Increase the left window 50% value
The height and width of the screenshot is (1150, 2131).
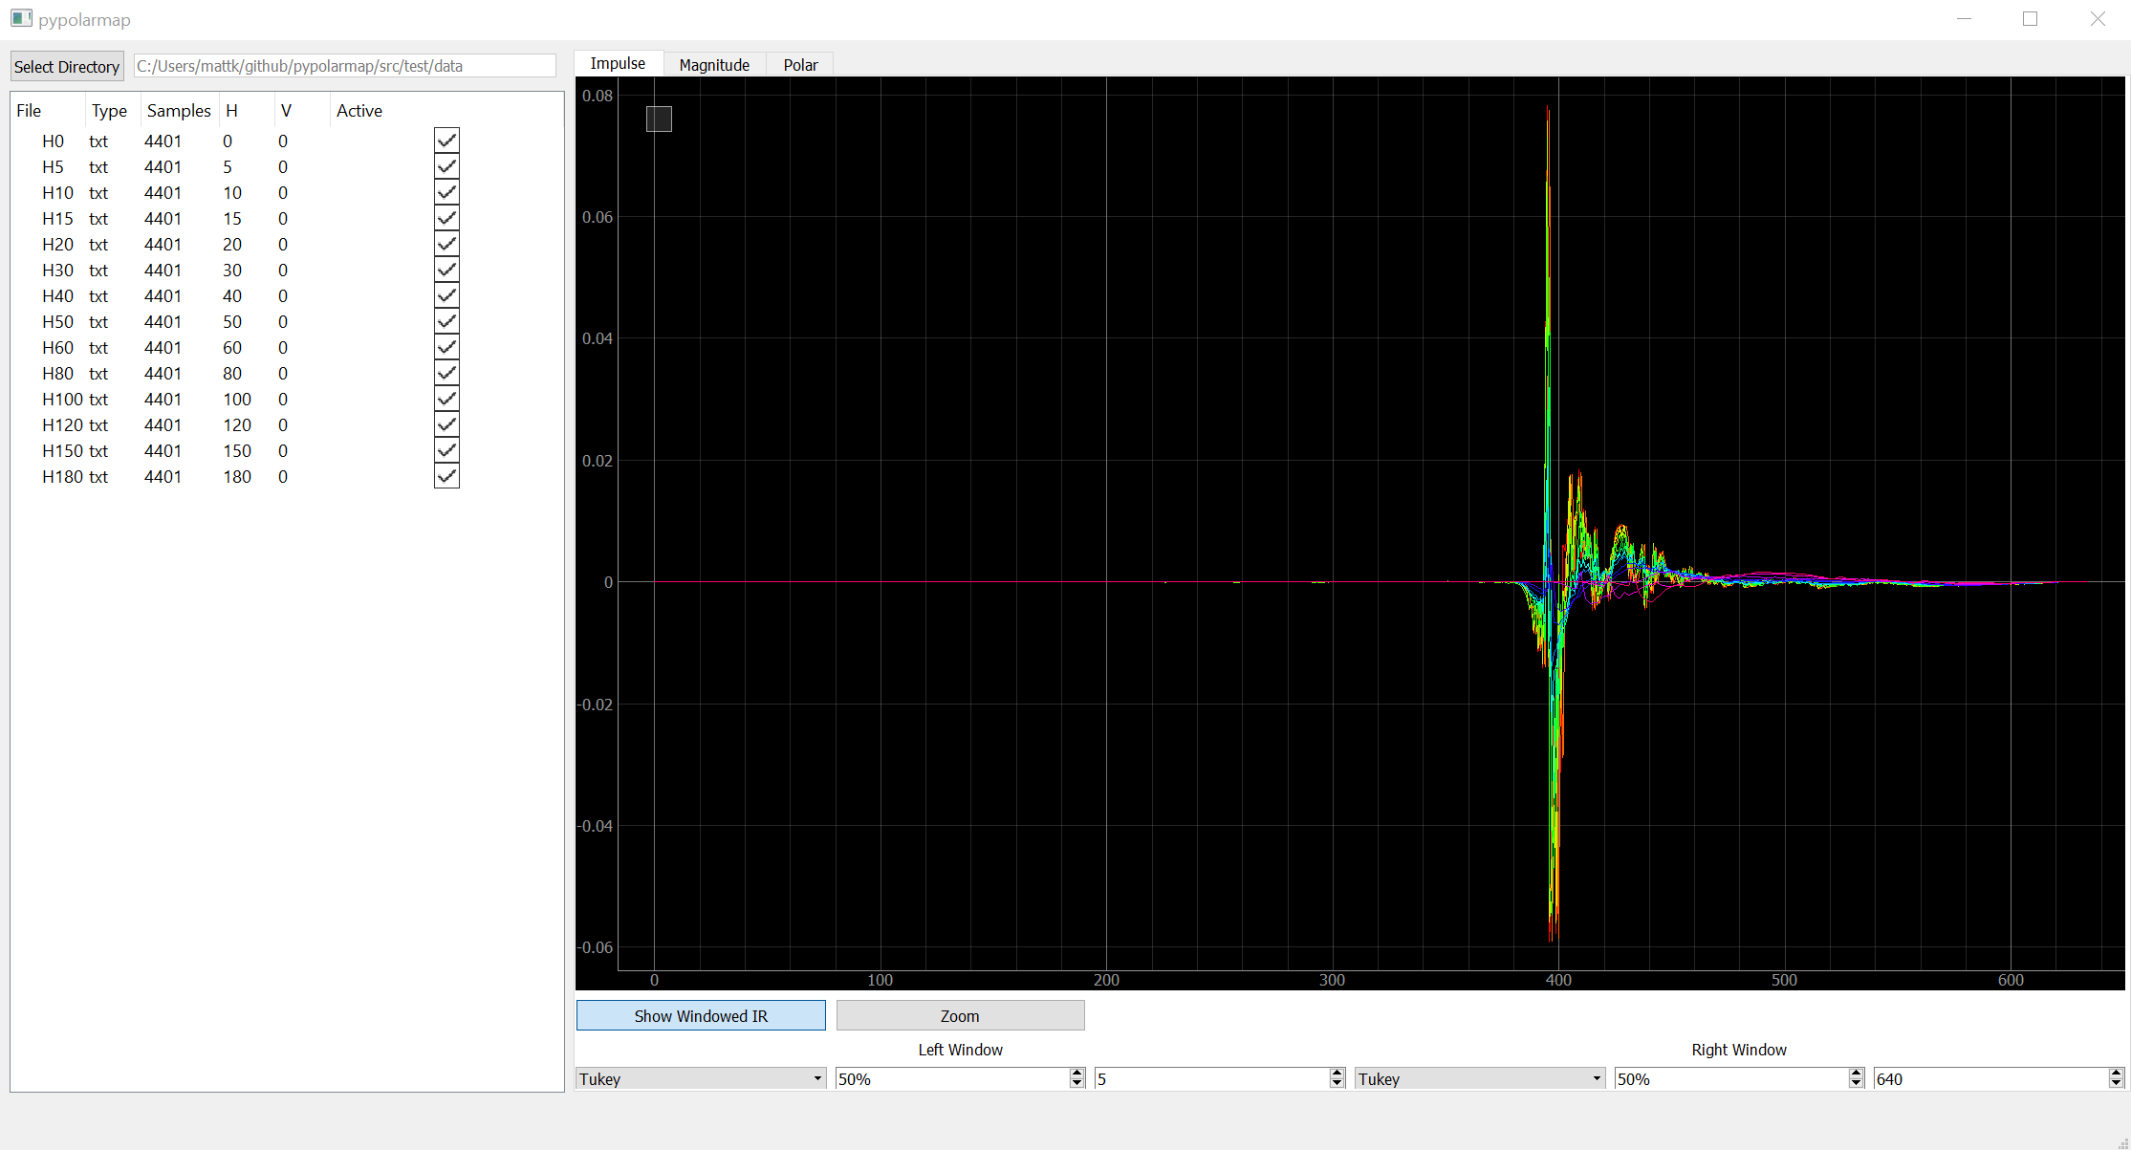pyautogui.click(x=1077, y=1073)
